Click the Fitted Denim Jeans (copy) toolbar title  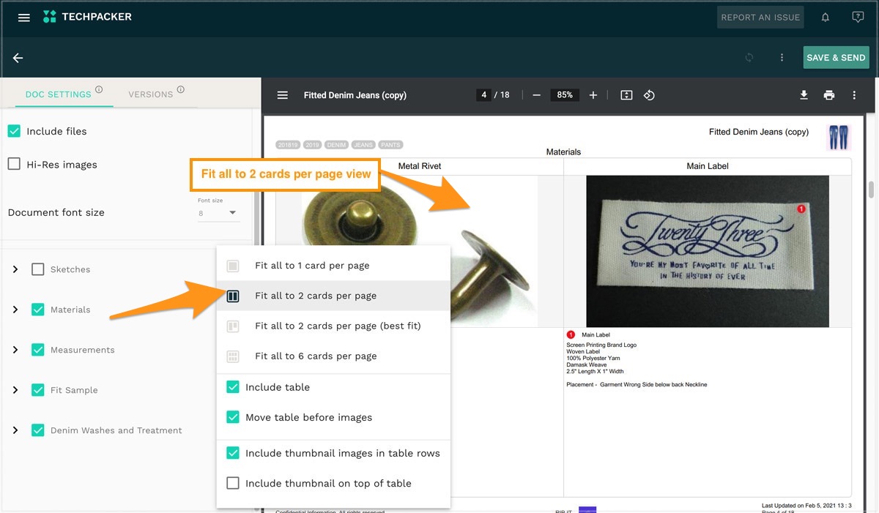point(355,95)
